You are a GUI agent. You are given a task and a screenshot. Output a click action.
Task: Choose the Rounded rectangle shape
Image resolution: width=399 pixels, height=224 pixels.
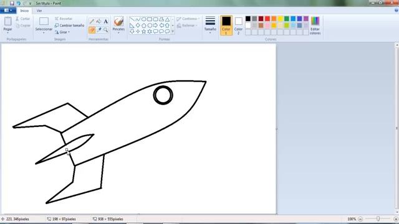tap(155, 19)
